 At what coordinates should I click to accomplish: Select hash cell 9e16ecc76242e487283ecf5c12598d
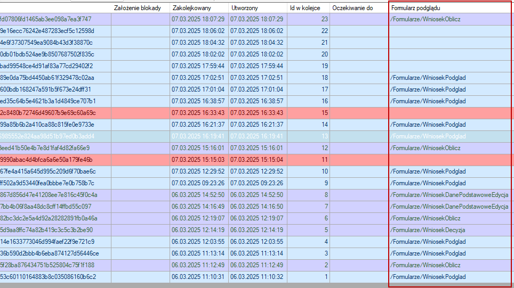point(55,31)
